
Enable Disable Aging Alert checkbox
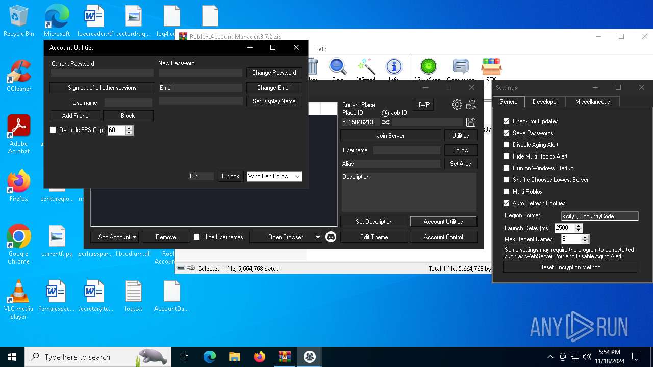tap(506, 145)
